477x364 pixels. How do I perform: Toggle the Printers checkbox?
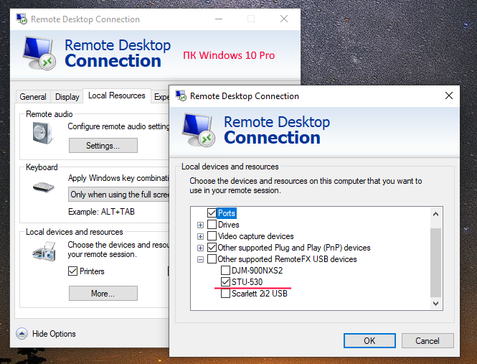72,271
